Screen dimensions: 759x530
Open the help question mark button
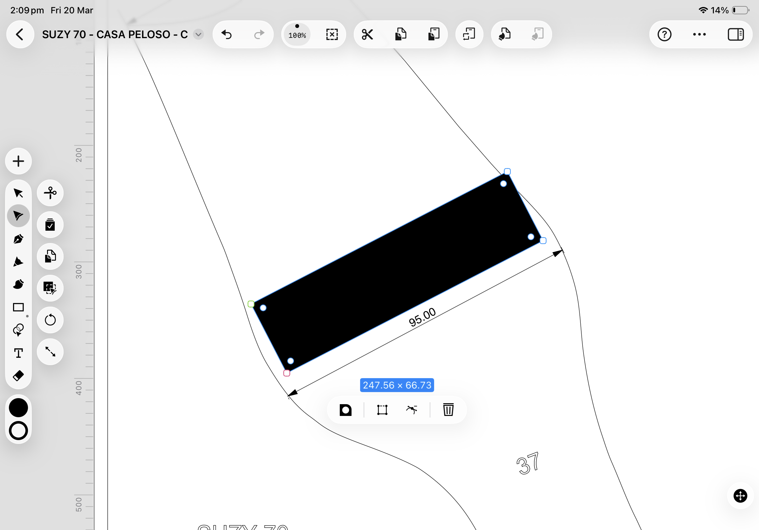click(664, 34)
